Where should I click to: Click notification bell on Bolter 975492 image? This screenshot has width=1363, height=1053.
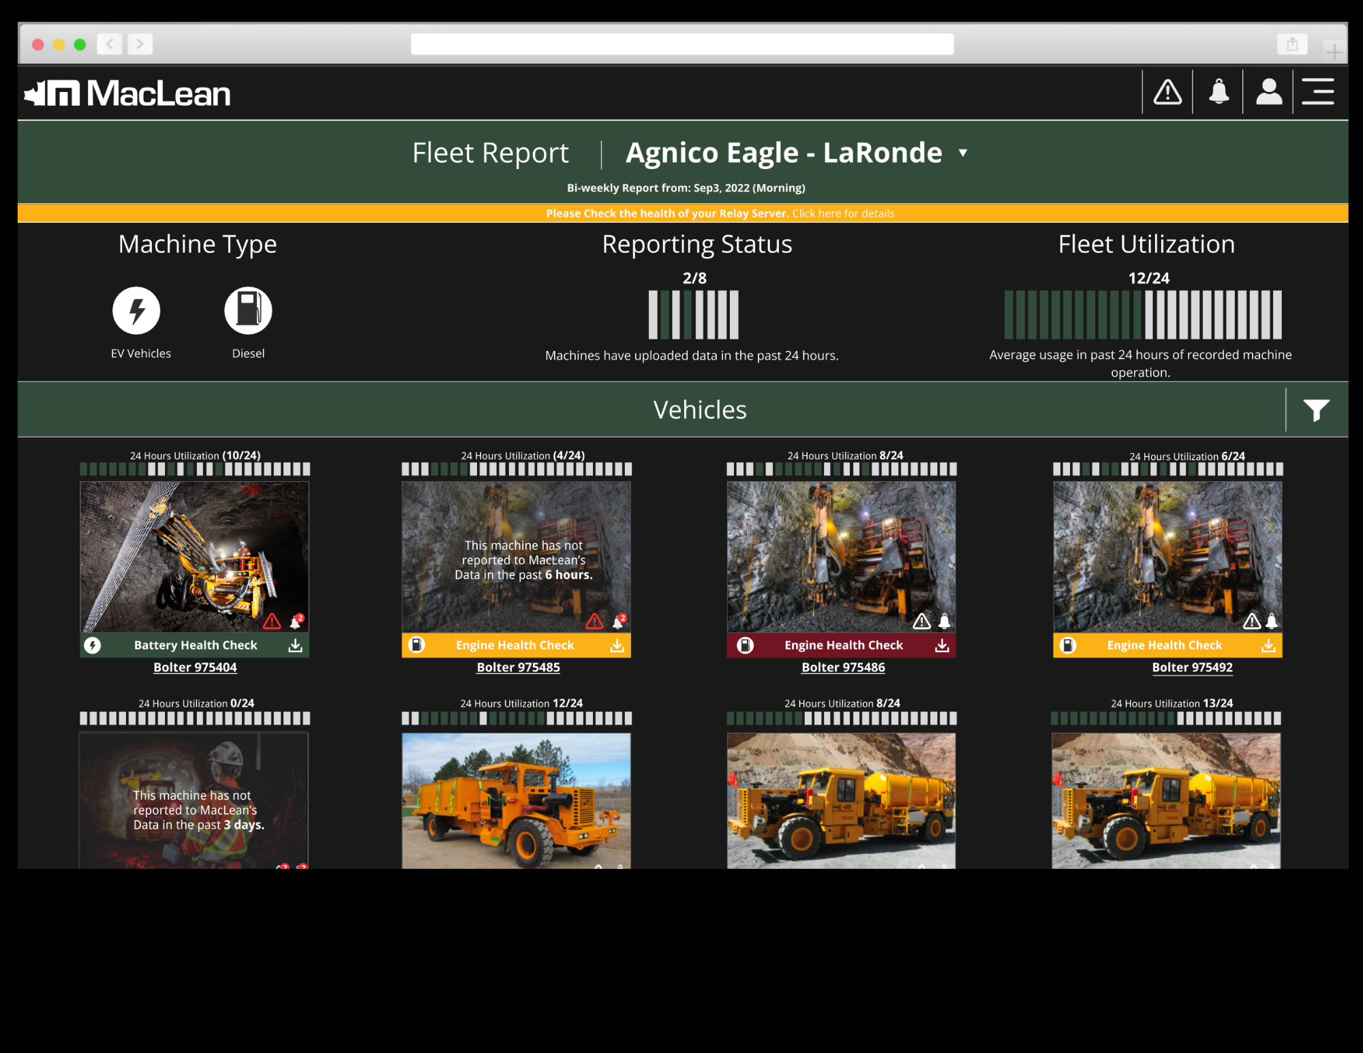[x=1272, y=621]
